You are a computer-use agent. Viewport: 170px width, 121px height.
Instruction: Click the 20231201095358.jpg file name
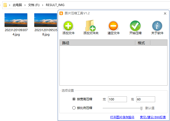click(46, 32)
